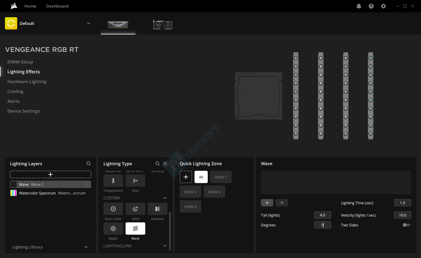Open DIMM Setup section
The width and height of the screenshot is (421, 258).
coord(20,62)
